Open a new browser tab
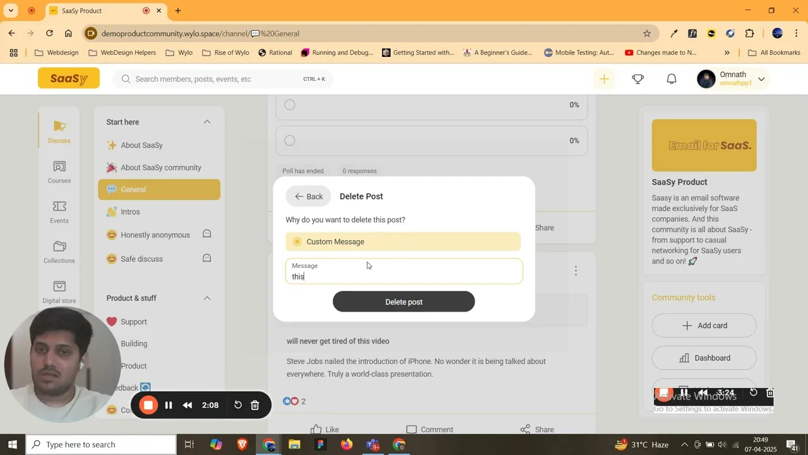Screen dimensions: 808x455 (x=178, y=11)
